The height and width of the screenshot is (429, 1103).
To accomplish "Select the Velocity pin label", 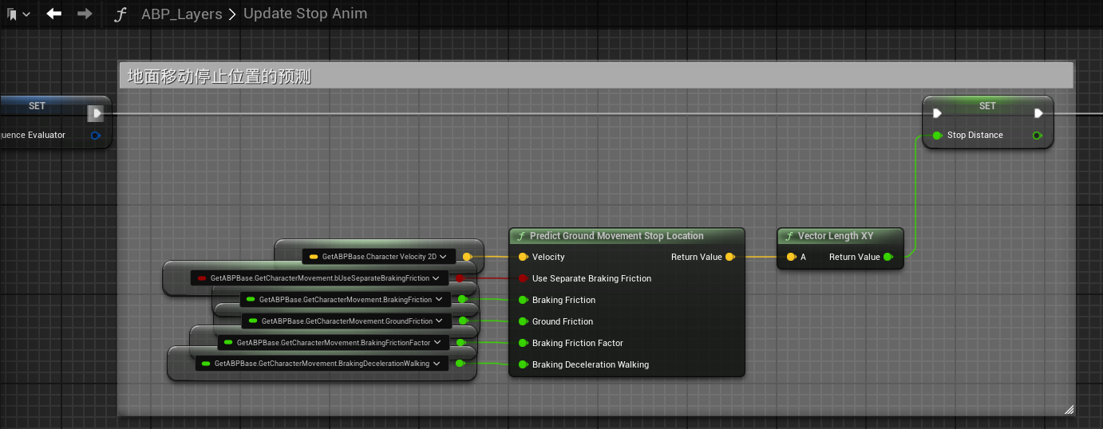I will click(548, 257).
